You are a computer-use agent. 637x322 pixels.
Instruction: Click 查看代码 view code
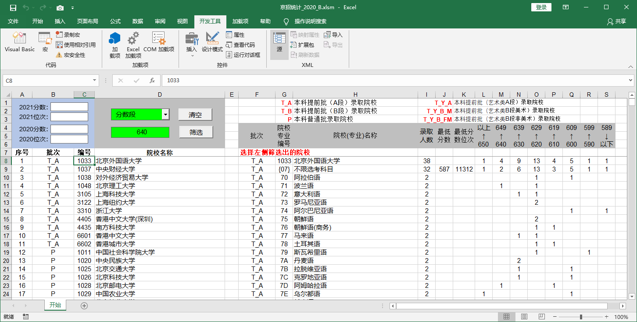click(240, 45)
